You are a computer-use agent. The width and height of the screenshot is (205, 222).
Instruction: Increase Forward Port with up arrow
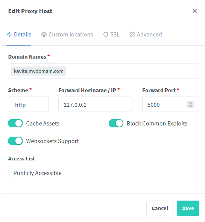tap(190, 103)
